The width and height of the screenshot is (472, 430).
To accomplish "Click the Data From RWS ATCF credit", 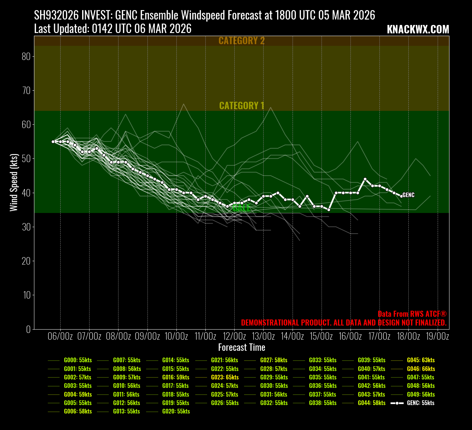I will [x=412, y=314].
